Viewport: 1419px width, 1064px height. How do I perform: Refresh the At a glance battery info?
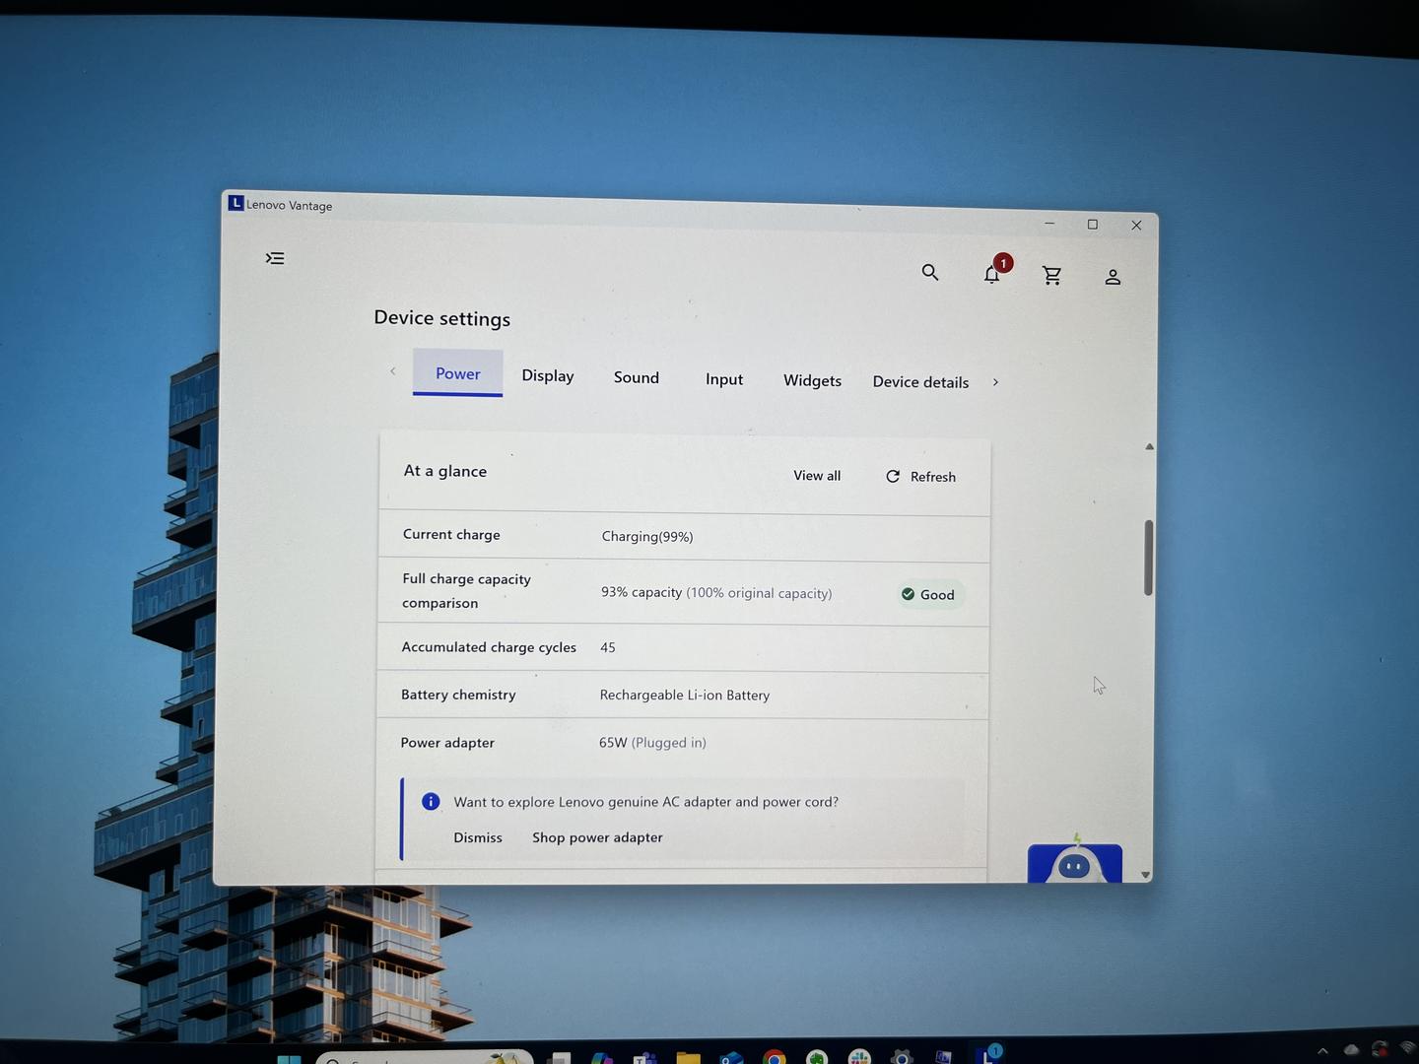[x=920, y=477]
